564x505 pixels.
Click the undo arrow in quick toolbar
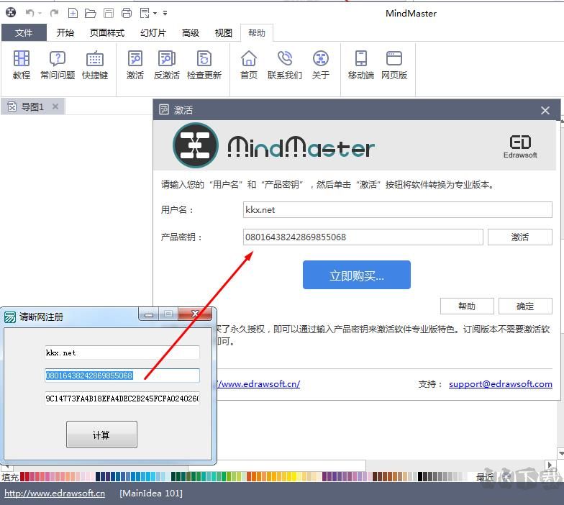(x=30, y=13)
